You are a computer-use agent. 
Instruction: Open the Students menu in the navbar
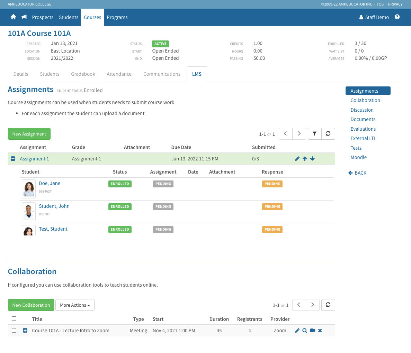(69, 17)
